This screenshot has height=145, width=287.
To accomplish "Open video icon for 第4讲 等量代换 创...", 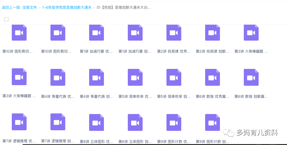I will (96, 77).
